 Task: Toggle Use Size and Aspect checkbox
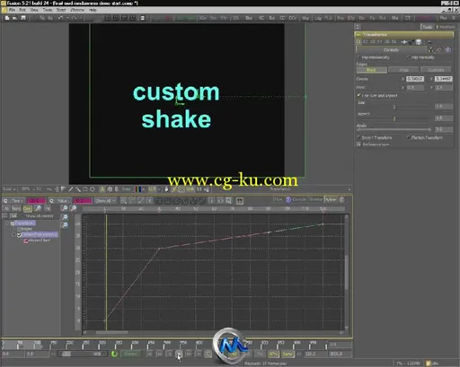point(358,95)
